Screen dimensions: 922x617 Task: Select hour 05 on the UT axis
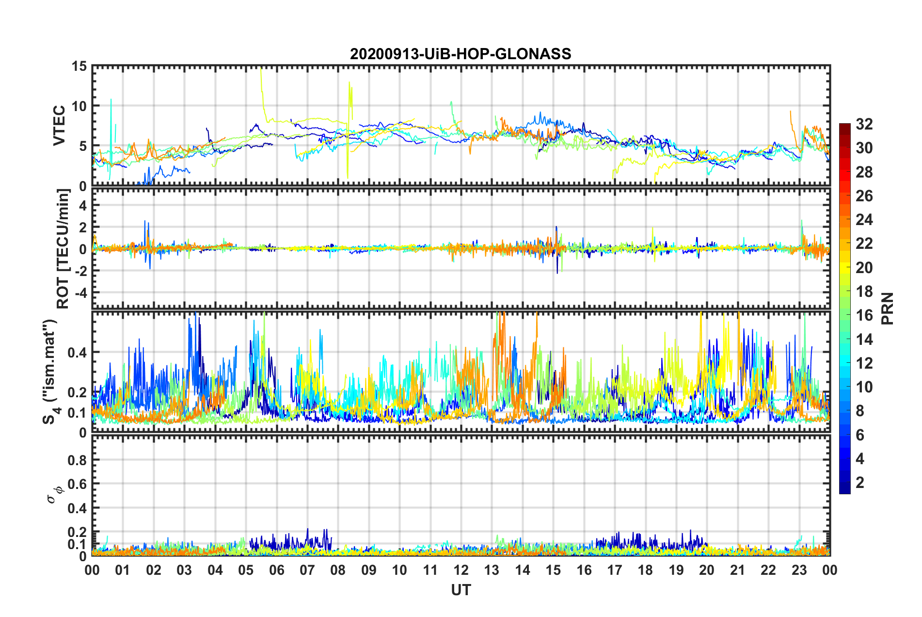click(x=246, y=570)
